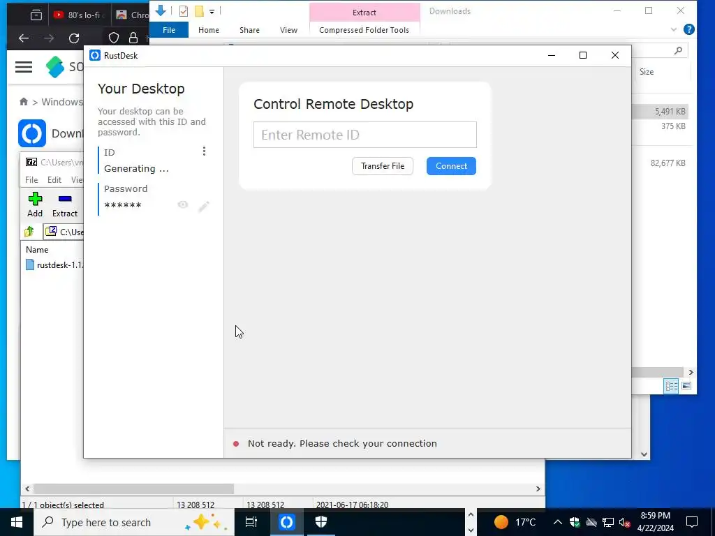
Task: Open Explorer Help question mark icon
Action: [x=689, y=29]
